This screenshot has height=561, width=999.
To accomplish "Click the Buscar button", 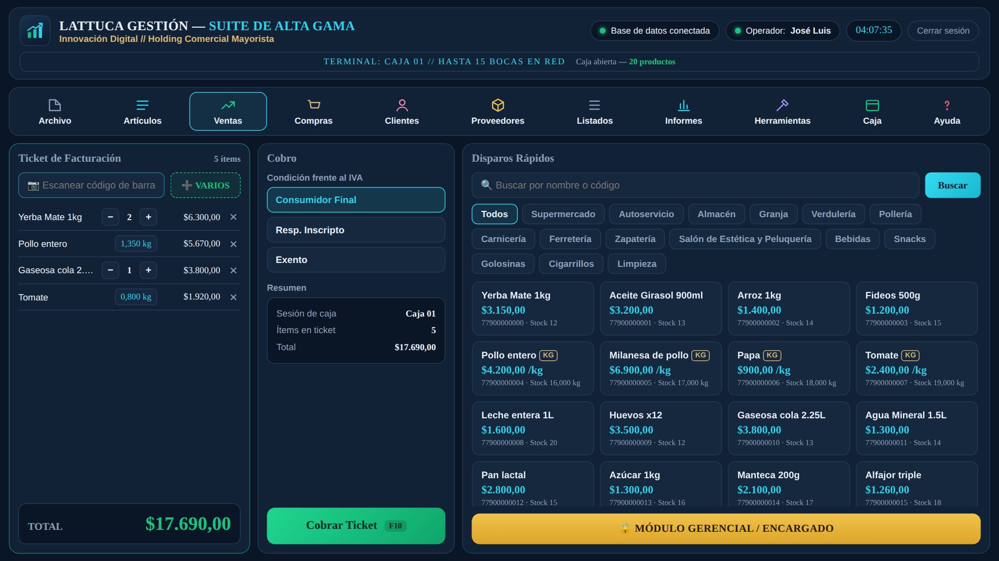I will [x=952, y=185].
